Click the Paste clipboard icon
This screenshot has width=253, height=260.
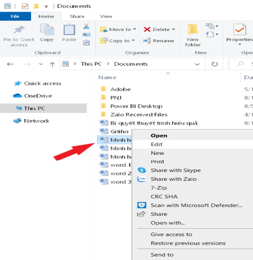pos(69,30)
